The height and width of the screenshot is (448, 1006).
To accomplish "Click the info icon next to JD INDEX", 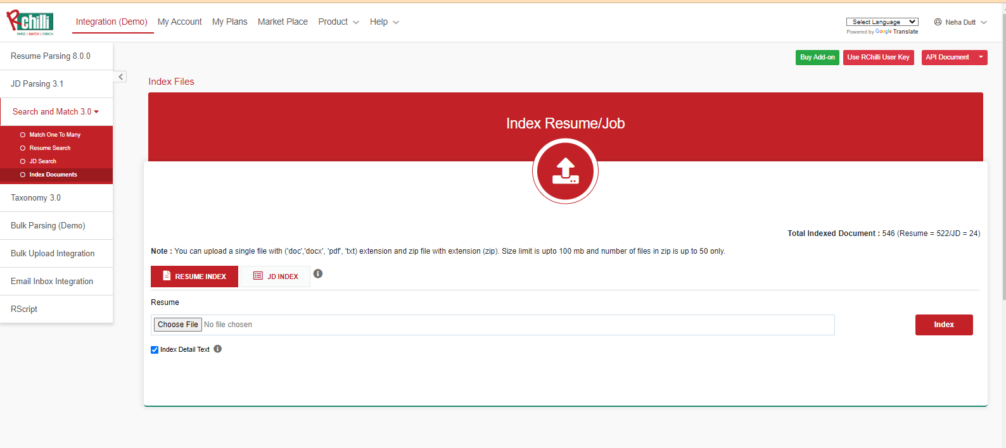I will coord(318,273).
